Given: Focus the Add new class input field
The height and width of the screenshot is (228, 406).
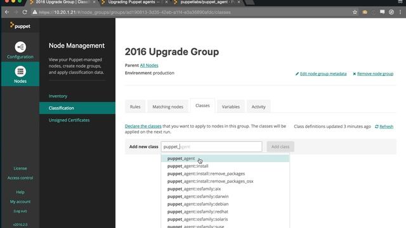Looking at the screenshot, I should click(211, 146).
